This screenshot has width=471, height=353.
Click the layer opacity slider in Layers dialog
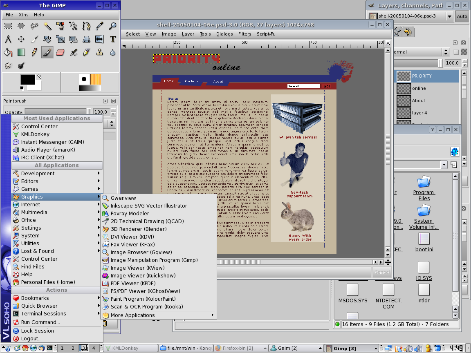[417, 63]
